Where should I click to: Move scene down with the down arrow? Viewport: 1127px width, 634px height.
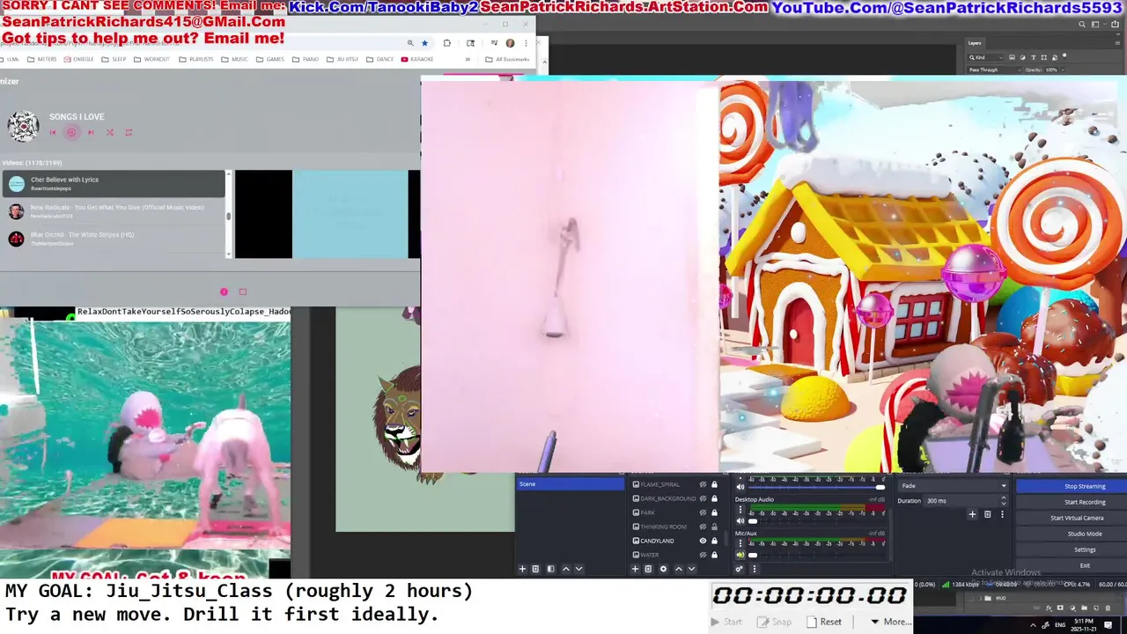tap(578, 569)
